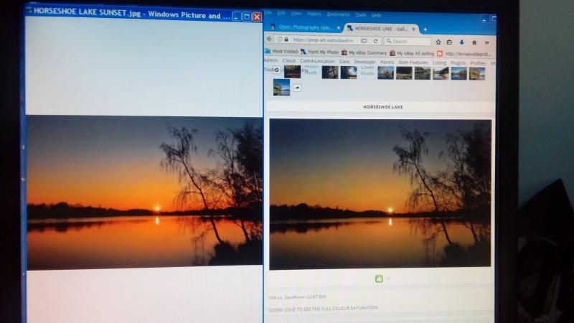Open the Listing admin menu
Viewport: 574px width, 323px height.
click(439, 63)
